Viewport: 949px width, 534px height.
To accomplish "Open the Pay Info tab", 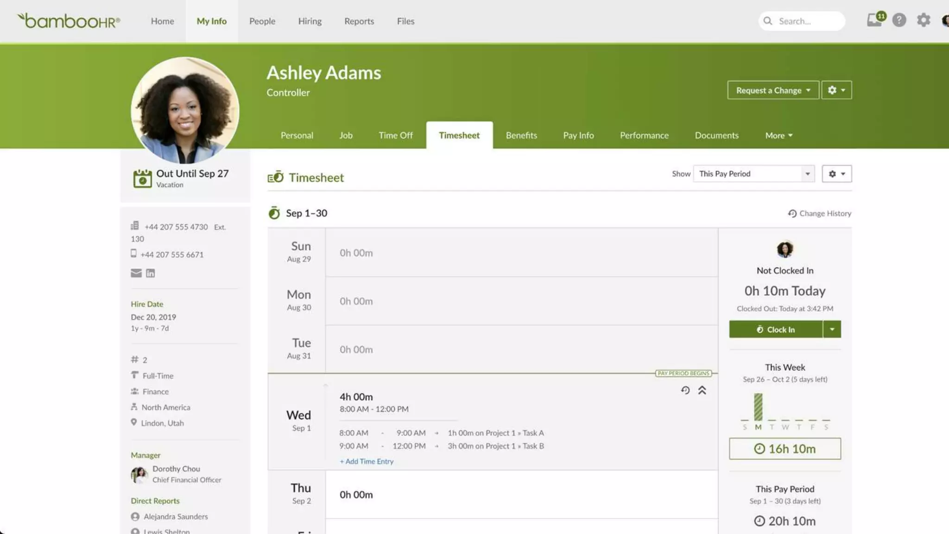I will [x=578, y=135].
